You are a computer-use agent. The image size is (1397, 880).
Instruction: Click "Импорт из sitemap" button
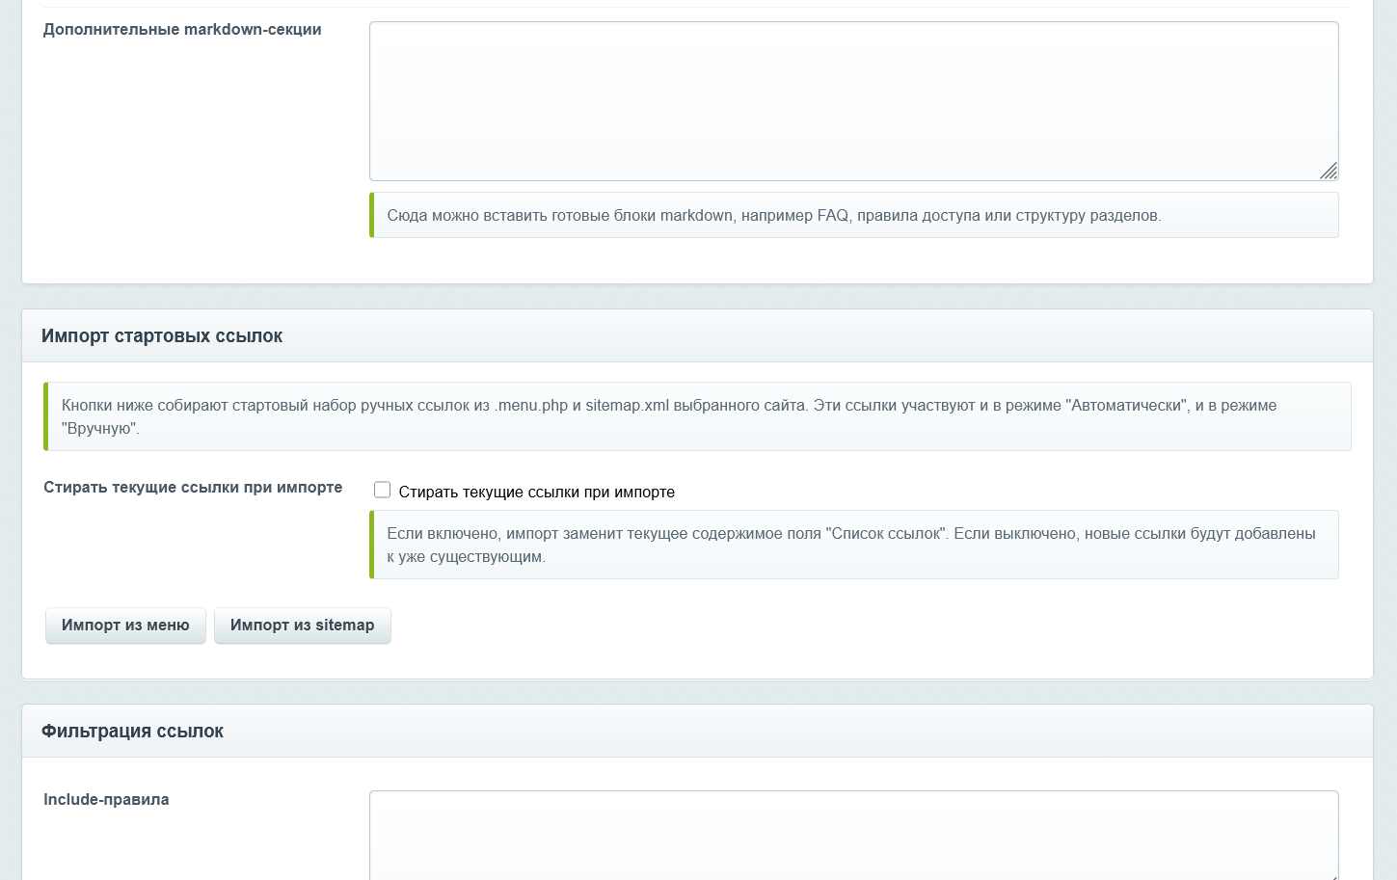[x=303, y=626]
